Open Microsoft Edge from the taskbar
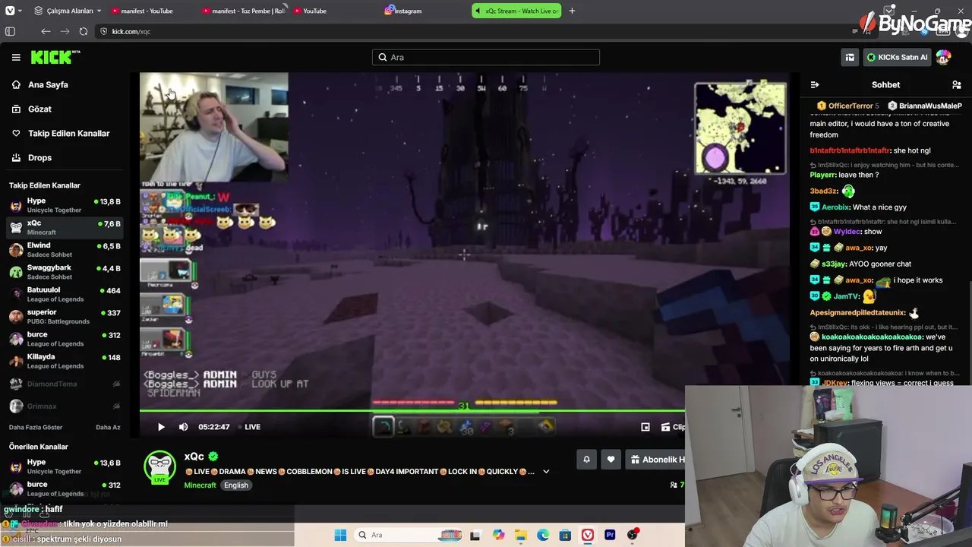This screenshot has height=547, width=972. click(x=543, y=535)
